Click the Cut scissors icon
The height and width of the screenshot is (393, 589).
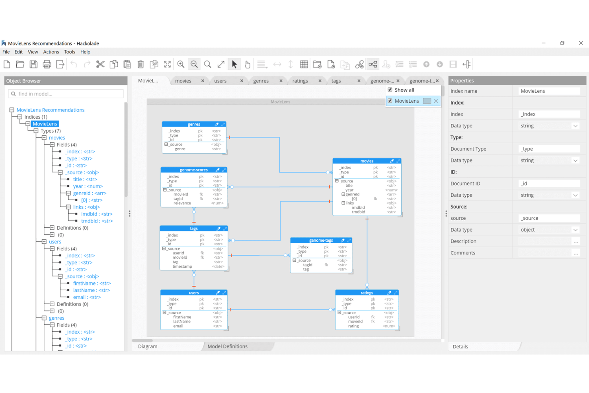click(100, 64)
